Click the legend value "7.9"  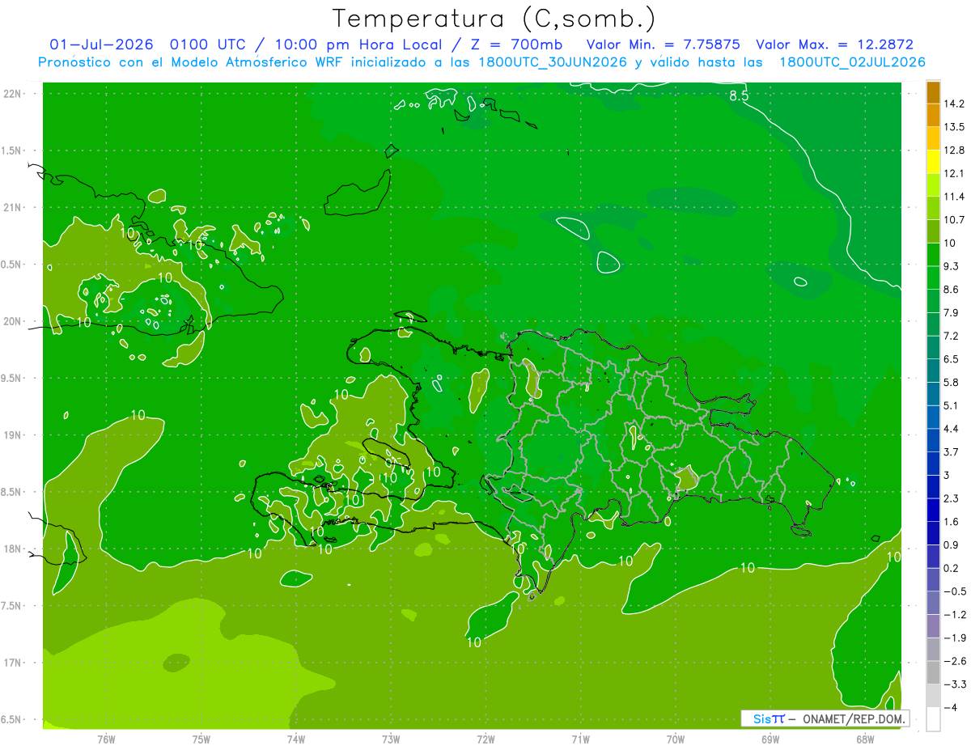pyautogui.click(x=952, y=313)
